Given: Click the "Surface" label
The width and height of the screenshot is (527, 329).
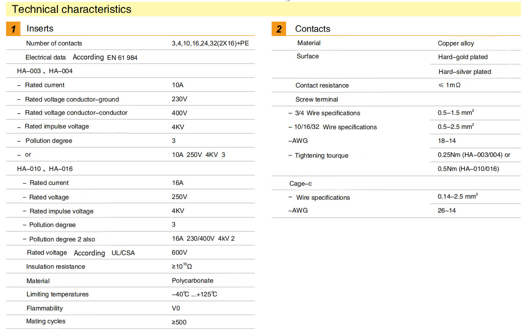Looking at the screenshot, I should (308, 56).
